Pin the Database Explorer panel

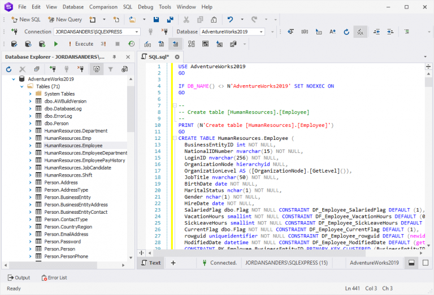[114, 57]
